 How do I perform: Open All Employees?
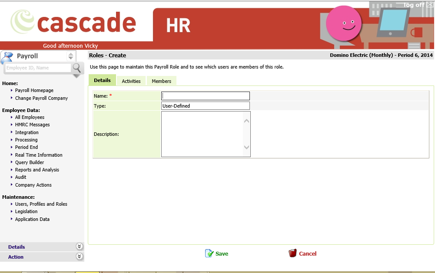[x=30, y=117]
